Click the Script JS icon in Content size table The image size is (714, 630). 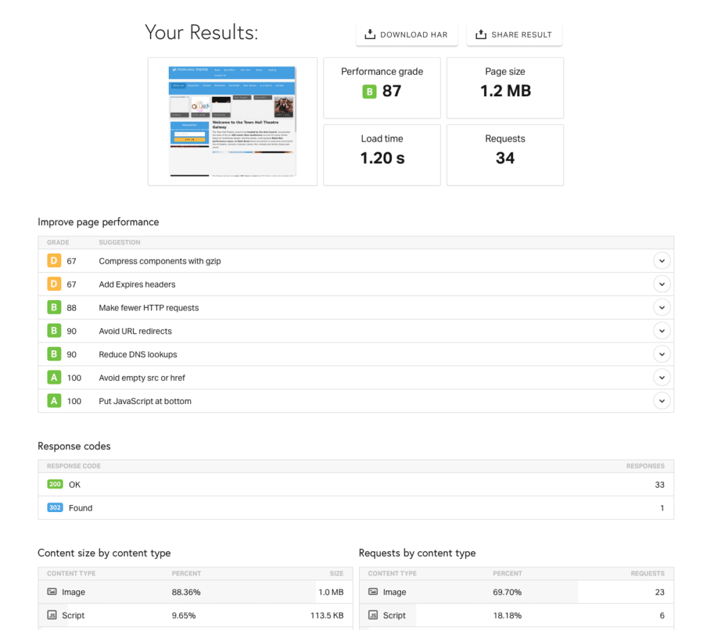(x=52, y=615)
